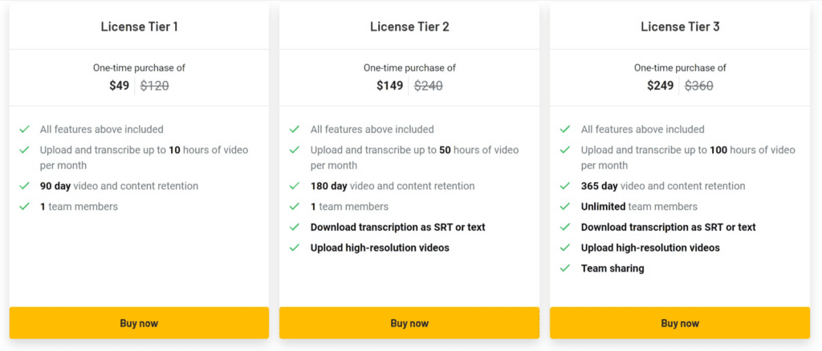Click Tier 1 text 1 team members
The image size is (822, 351).
click(x=79, y=207)
